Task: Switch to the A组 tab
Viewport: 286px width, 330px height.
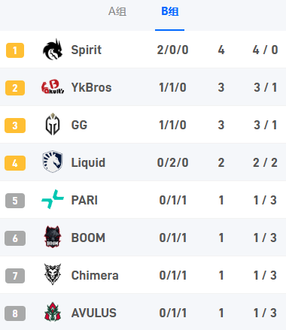Action: click(x=117, y=11)
